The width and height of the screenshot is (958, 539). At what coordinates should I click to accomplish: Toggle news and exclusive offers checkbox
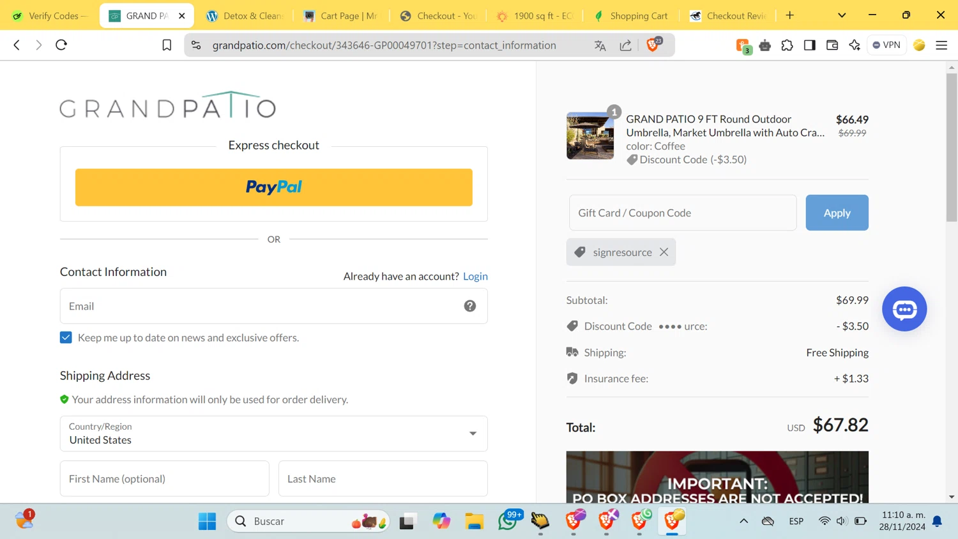tap(66, 337)
